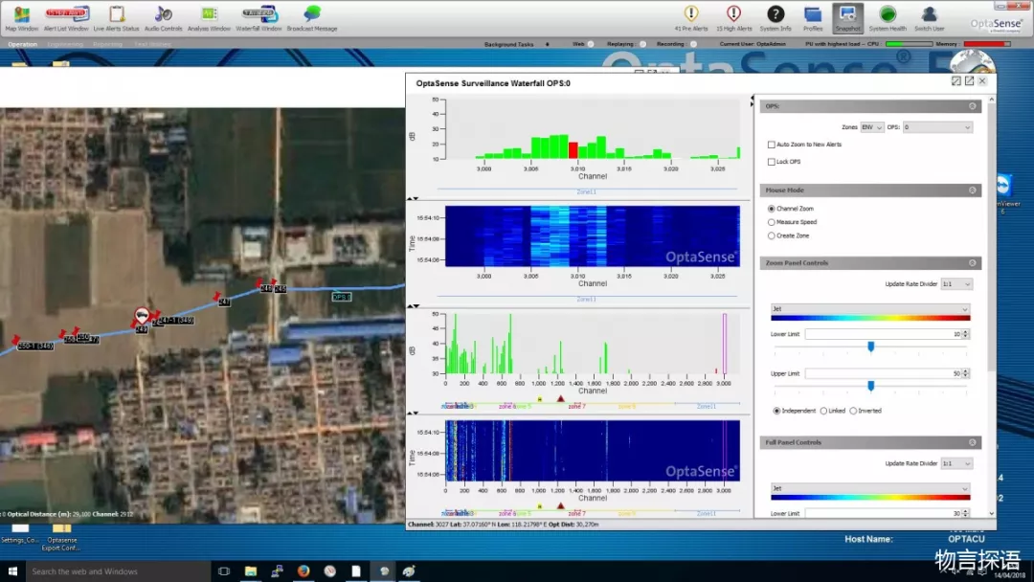The height and width of the screenshot is (582, 1034).
Task: Collapse Full Panel Controls section
Action: (973, 442)
